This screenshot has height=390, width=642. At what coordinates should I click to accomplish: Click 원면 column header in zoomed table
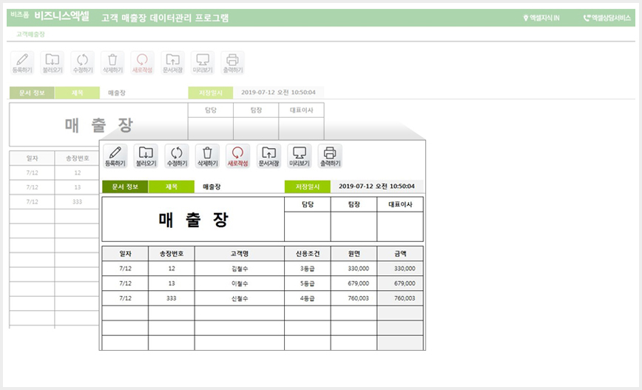(354, 254)
